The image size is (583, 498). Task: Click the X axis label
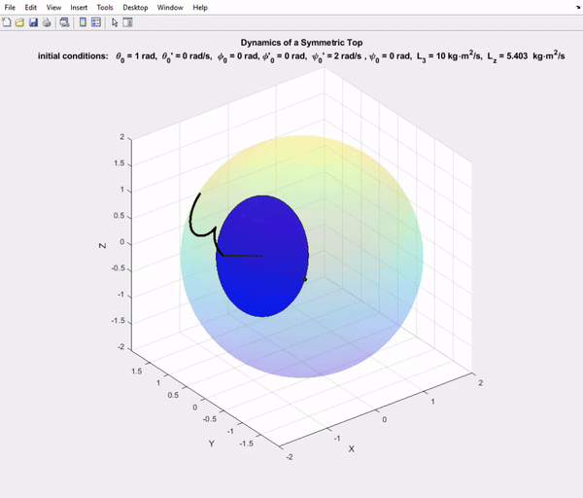351,448
